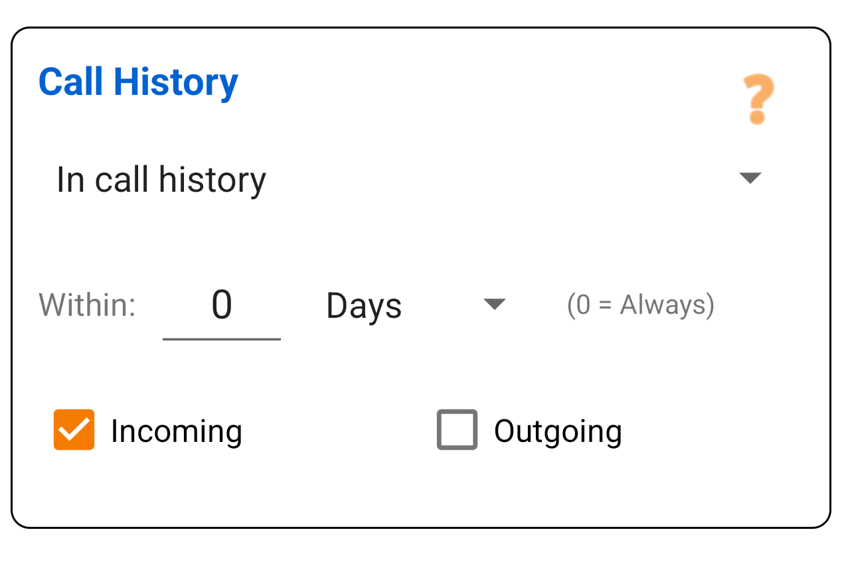Screen dimensions: 848x562
Task: Toggle the Incoming call filter off
Action: pyautogui.click(x=74, y=430)
